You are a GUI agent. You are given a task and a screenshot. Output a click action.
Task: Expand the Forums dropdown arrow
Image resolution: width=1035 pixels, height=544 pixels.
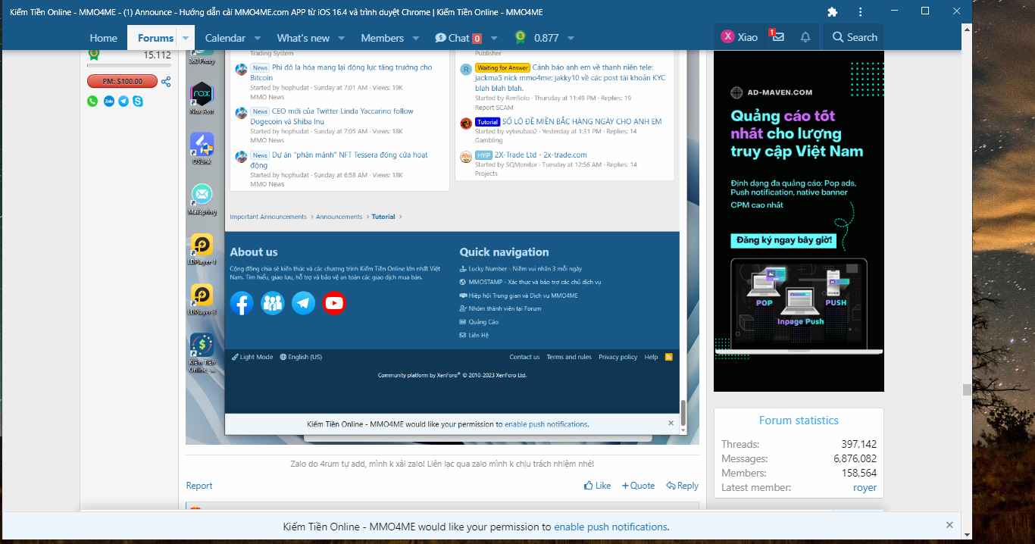[186, 38]
